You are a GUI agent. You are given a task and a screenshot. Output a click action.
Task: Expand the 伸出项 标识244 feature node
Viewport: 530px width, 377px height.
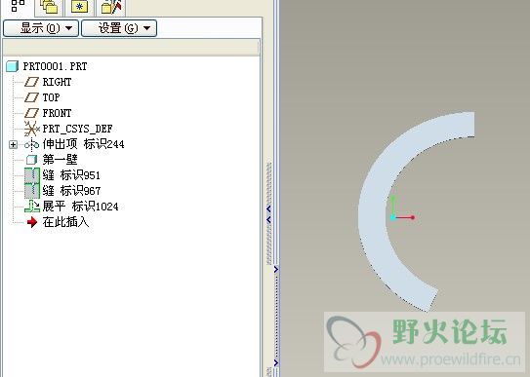click(x=14, y=144)
